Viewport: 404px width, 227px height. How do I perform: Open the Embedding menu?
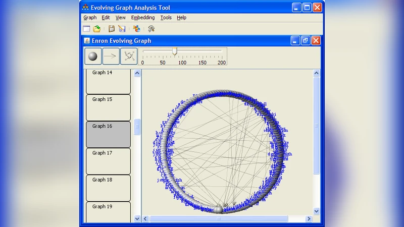(x=143, y=18)
